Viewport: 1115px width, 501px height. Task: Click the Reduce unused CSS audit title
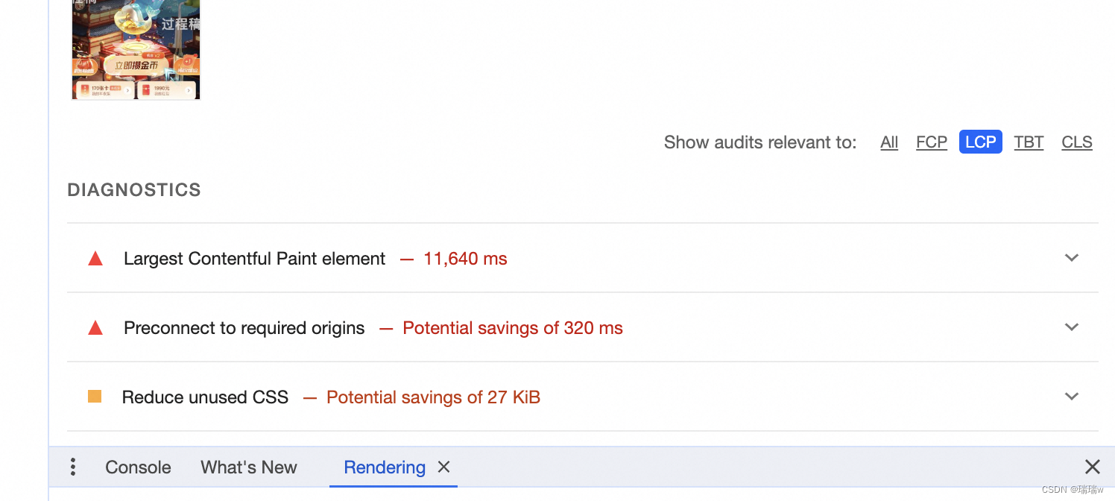pyautogui.click(x=205, y=397)
